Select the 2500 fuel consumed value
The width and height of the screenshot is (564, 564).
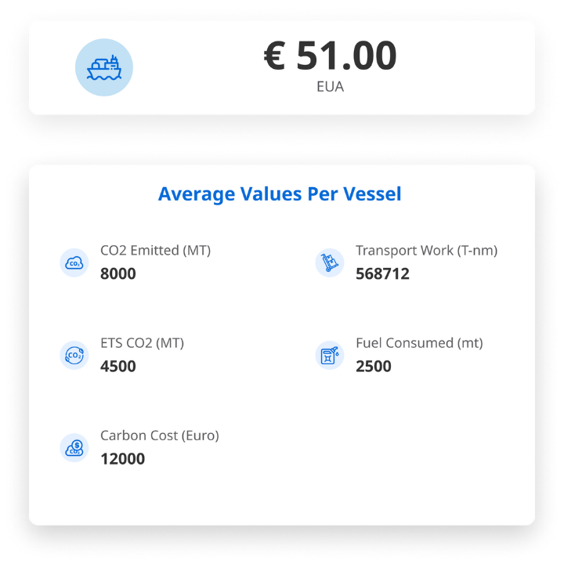374,366
